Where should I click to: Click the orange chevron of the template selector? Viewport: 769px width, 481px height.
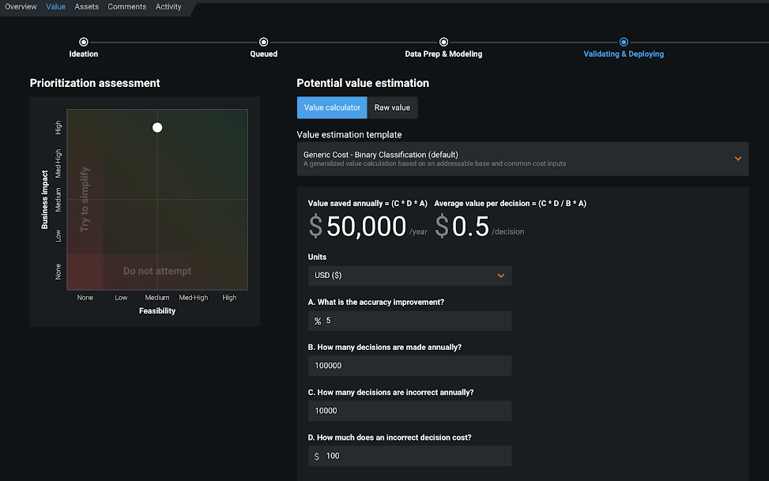coord(737,159)
